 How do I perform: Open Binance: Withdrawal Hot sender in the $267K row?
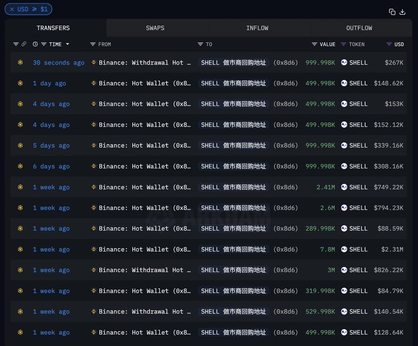click(x=145, y=63)
